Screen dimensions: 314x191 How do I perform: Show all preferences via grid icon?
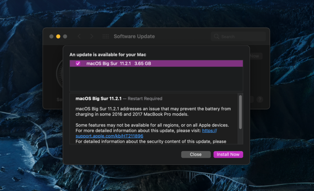105,36
